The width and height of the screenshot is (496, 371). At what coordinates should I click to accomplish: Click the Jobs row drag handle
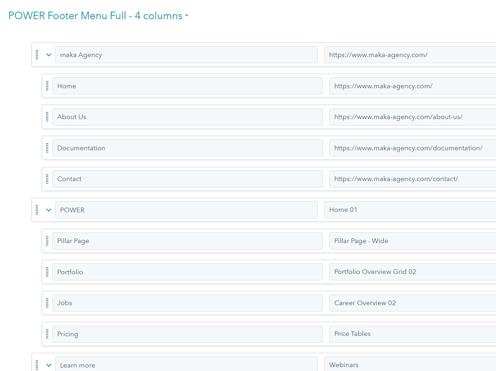tap(47, 303)
